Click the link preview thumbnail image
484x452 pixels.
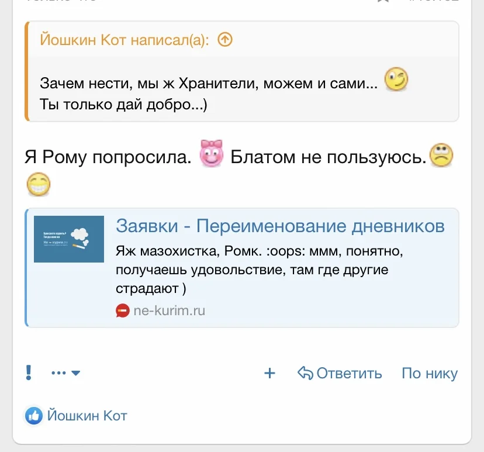(x=68, y=239)
